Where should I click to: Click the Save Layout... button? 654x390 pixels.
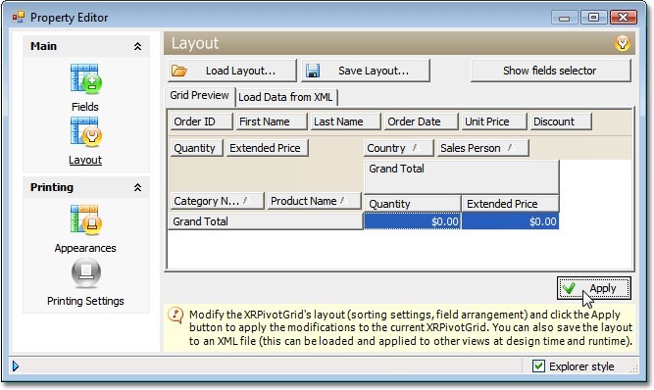[x=366, y=71]
